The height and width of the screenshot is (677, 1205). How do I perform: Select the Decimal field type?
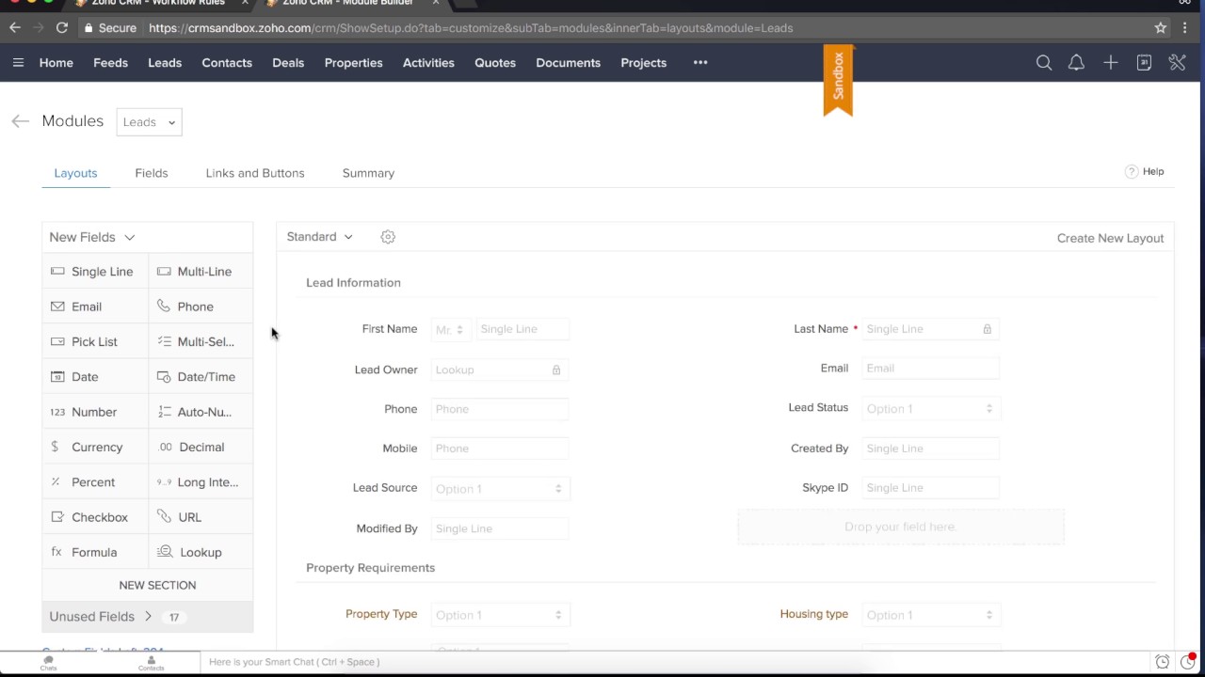(x=201, y=447)
